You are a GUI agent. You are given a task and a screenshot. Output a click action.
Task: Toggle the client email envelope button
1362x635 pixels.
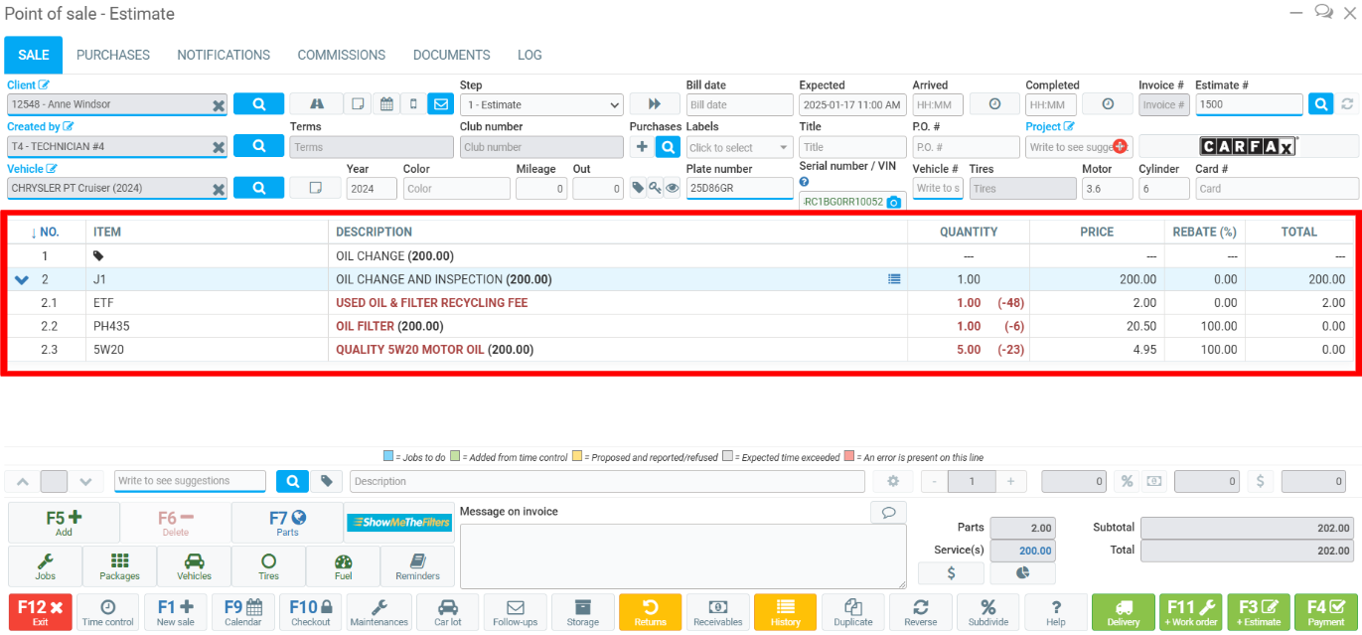tap(440, 104)
